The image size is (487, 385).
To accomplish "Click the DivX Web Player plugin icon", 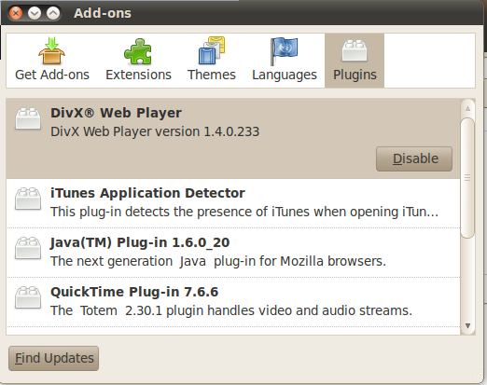I will pyautogui.click(x=28, y=118).
